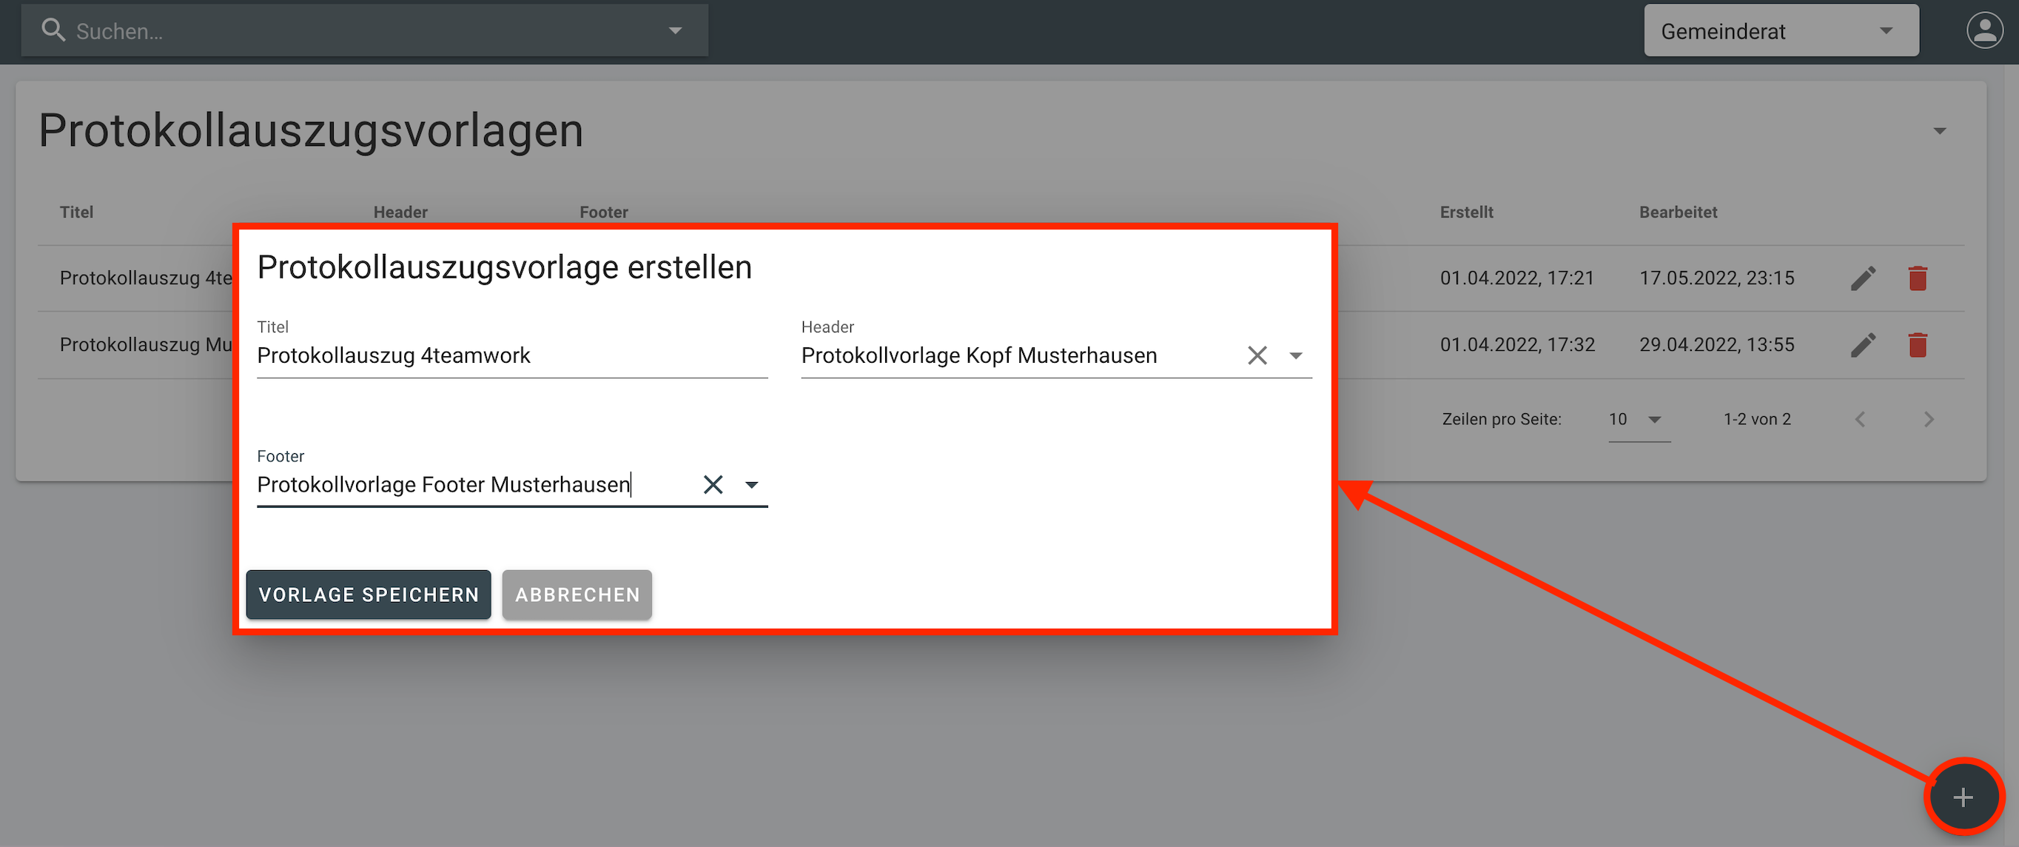Screen dimensions: 2019x847
Task: Click Vorlage speichern button
Action: pyautogui.click(x=369, y=595)
